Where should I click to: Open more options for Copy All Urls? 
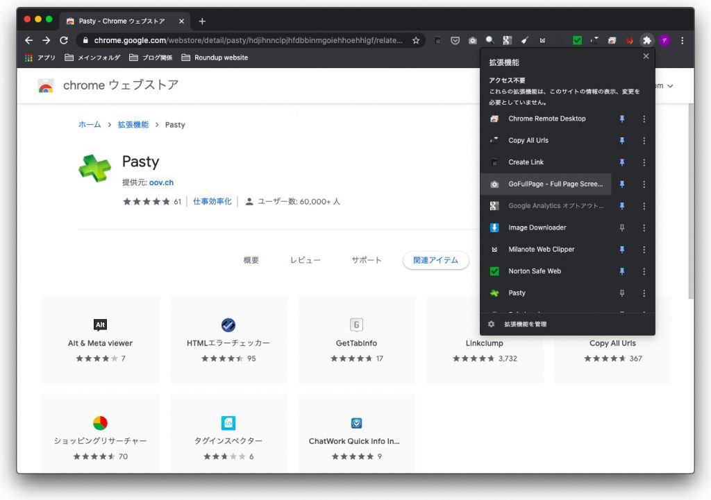pyautogui.click(x=644, y=140)
